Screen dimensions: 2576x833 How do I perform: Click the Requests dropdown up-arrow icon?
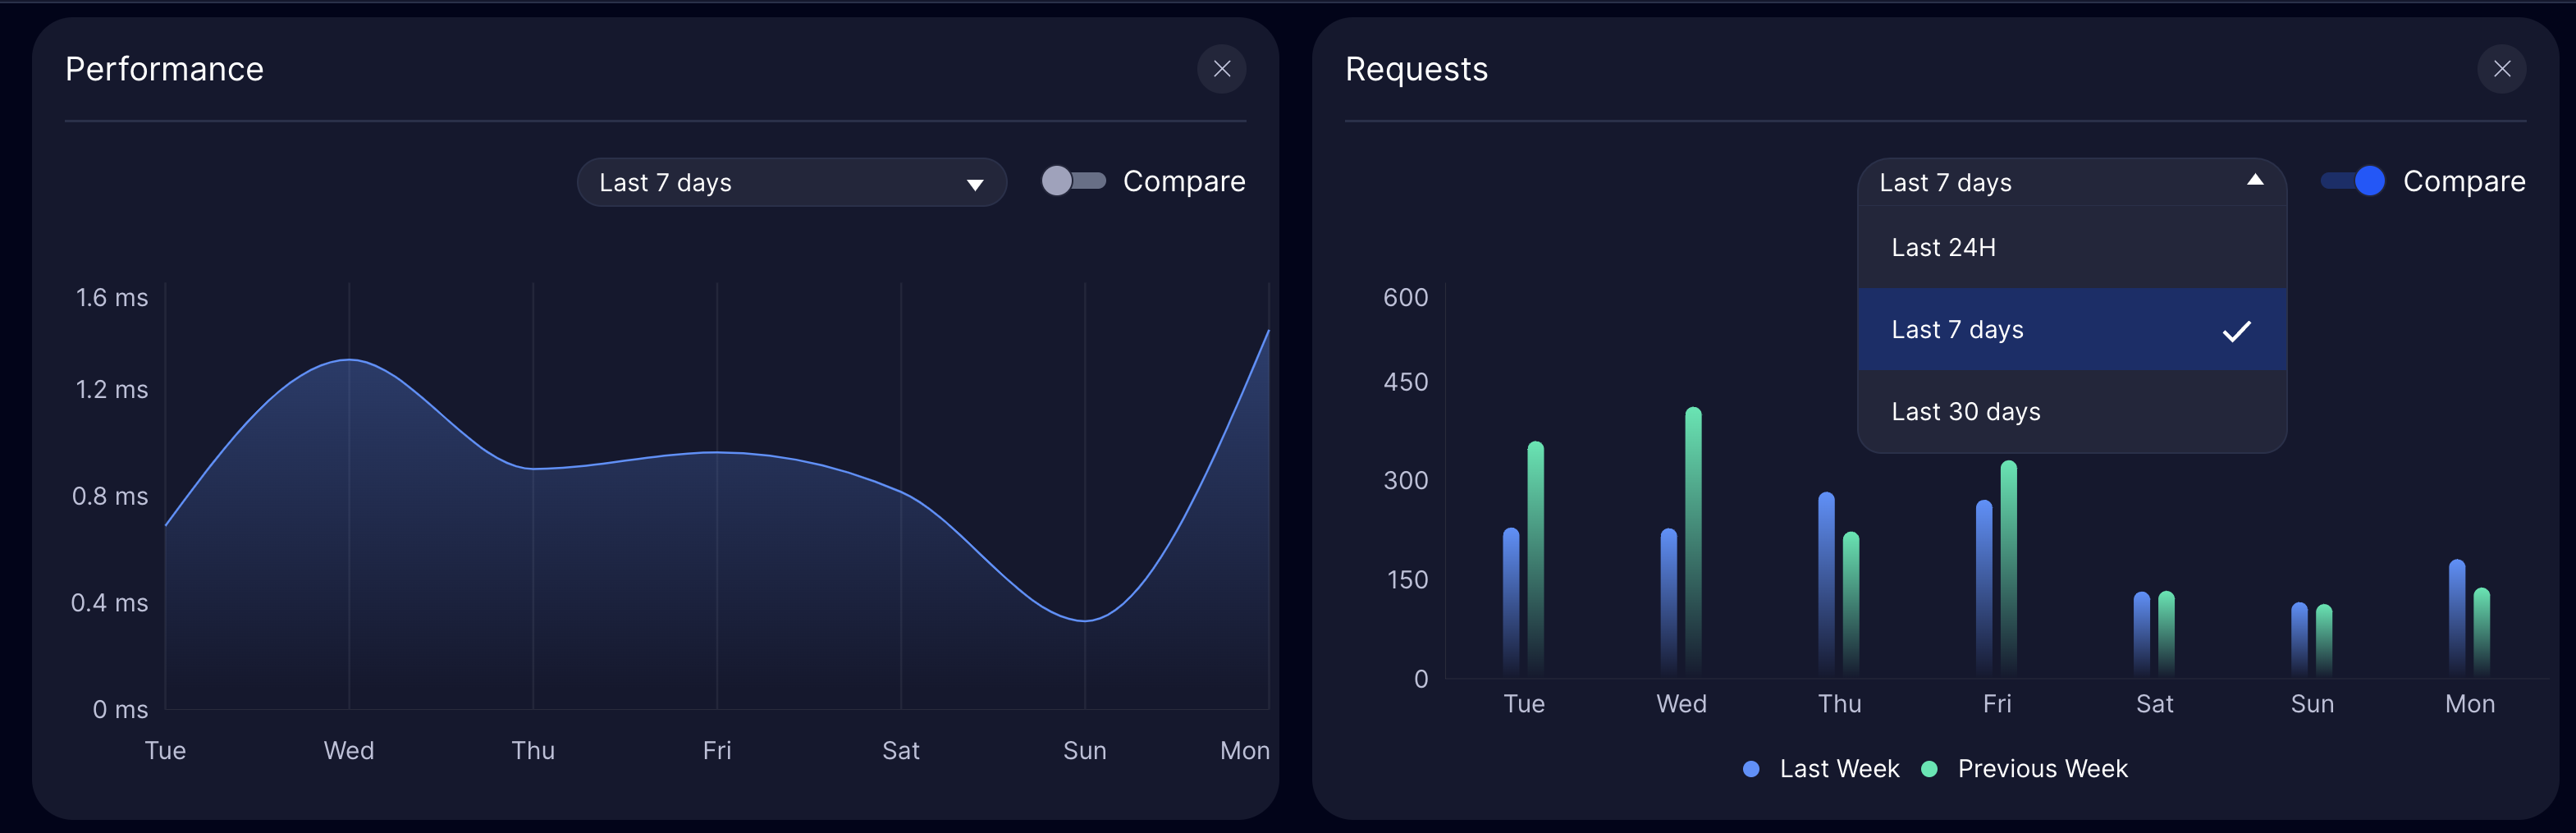(x=2254, y=181)
